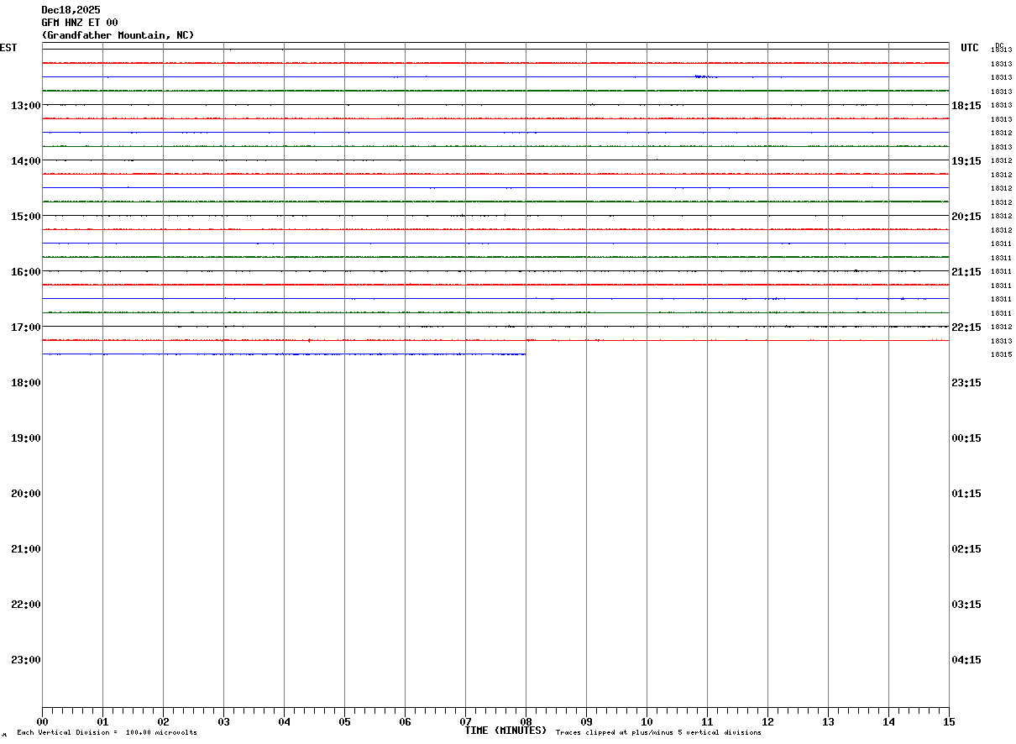Select the 03:15 UTC row label
The width and height of the screenshot is (1016, 744).
pos(966,604)
